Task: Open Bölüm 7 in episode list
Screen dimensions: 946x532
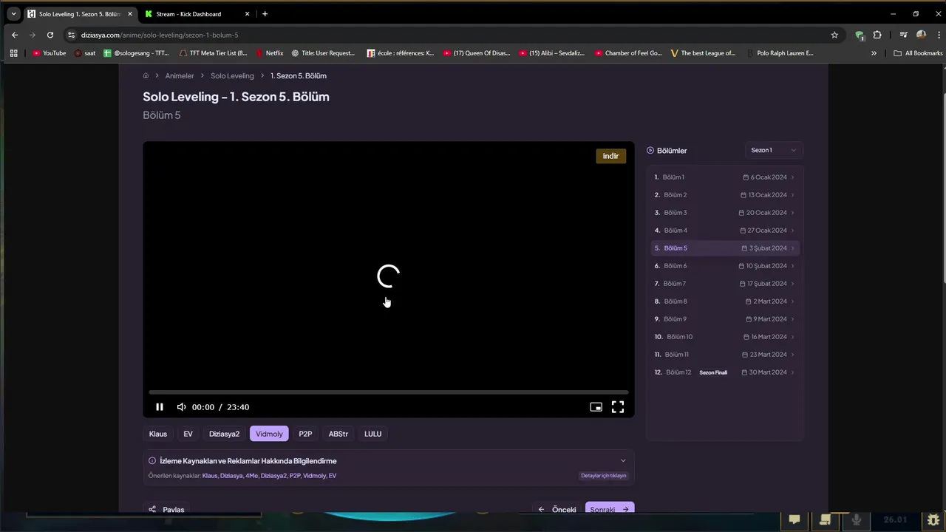Action: pos(724,284)
